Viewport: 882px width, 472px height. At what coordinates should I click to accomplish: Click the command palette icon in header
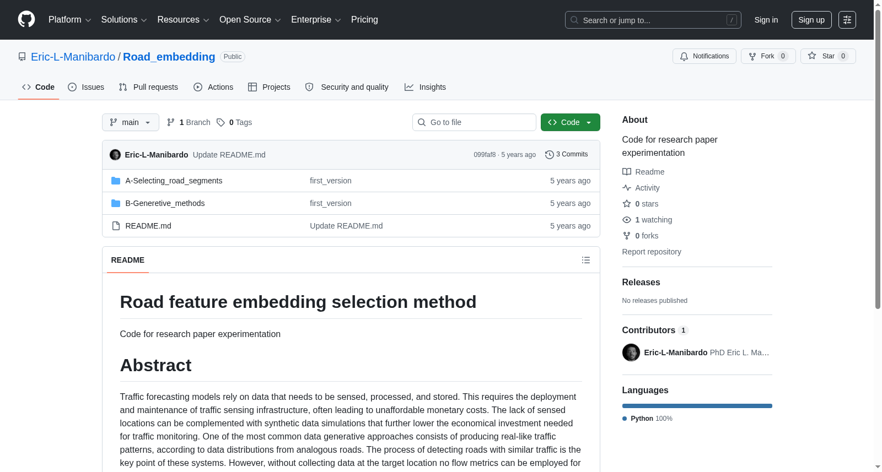point(847,20)
